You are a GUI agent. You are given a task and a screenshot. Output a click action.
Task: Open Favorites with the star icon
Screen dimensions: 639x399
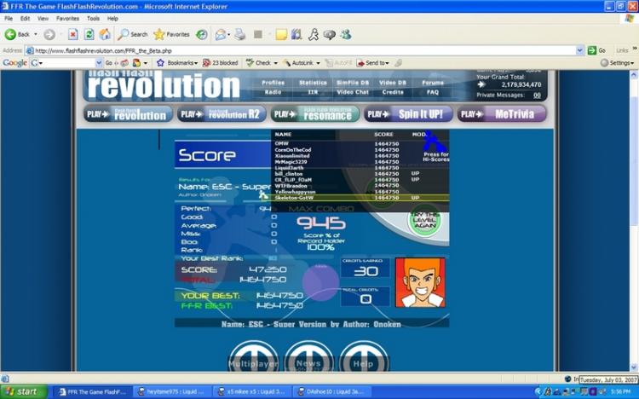coord(171,35)
